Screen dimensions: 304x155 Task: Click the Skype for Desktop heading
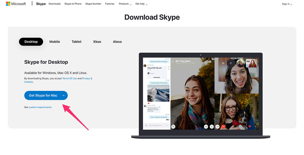click(46, 62)
